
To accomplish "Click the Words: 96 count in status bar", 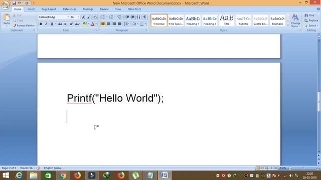I will click(26, 168).
